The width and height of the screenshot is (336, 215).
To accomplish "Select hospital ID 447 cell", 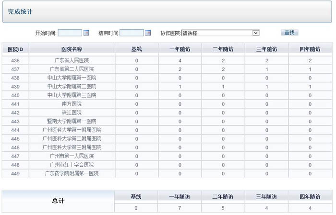I will (15, 156).
